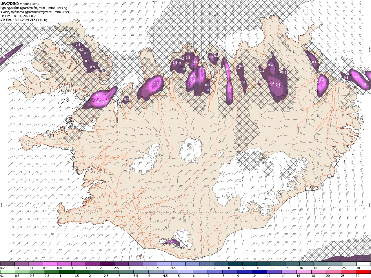This screenshot has width=371, height=278.
Task: Click the medium green swatch at lower legend 0.5
Action: 37,272
